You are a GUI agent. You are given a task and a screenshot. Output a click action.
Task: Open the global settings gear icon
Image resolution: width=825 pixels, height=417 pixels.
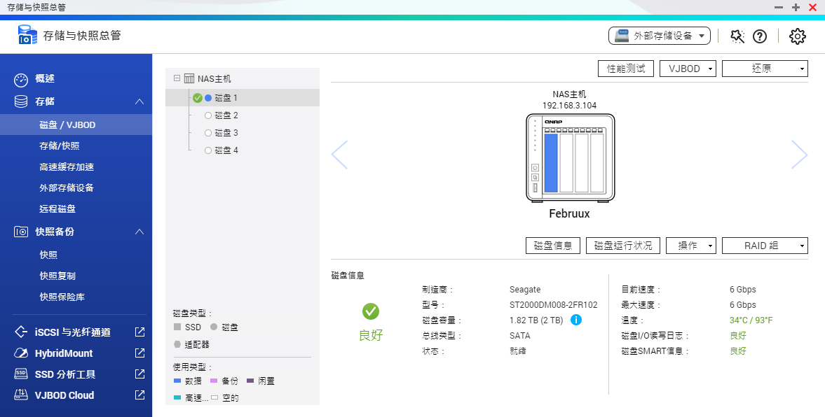point(797,36)
